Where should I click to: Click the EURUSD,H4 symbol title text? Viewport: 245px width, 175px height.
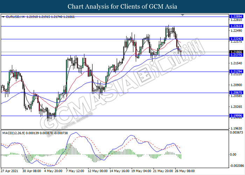(15, 17)
